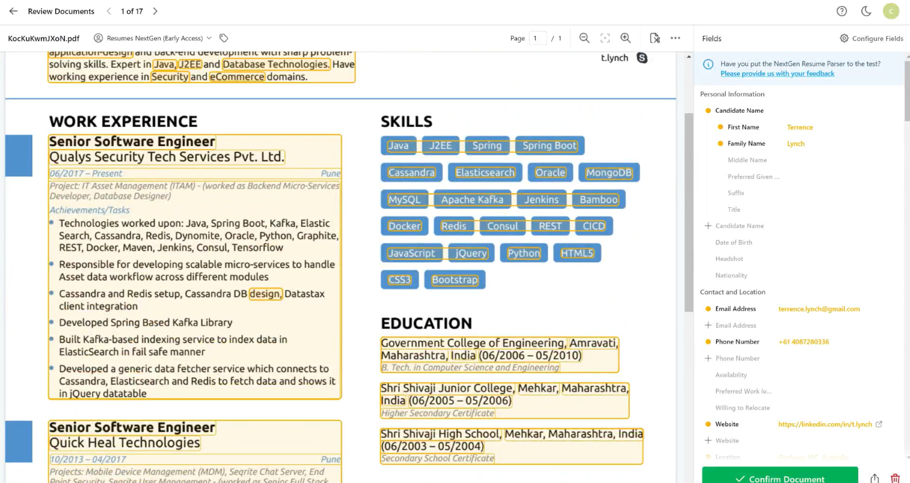Toggle dark mode moon icon
The image size is (910, 483).
click(866, 11)
